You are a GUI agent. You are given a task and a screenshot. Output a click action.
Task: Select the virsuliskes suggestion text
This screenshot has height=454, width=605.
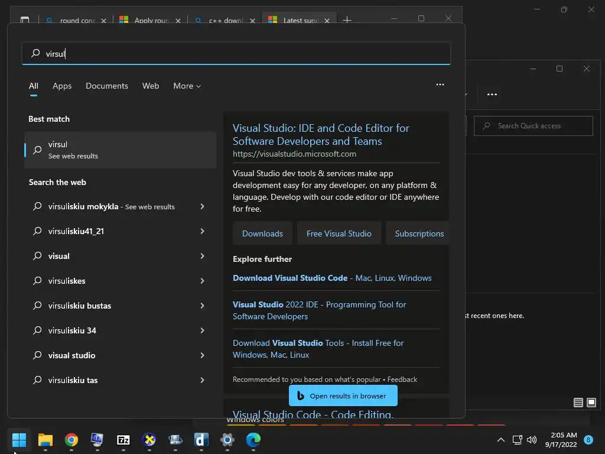tap(67, 281)
